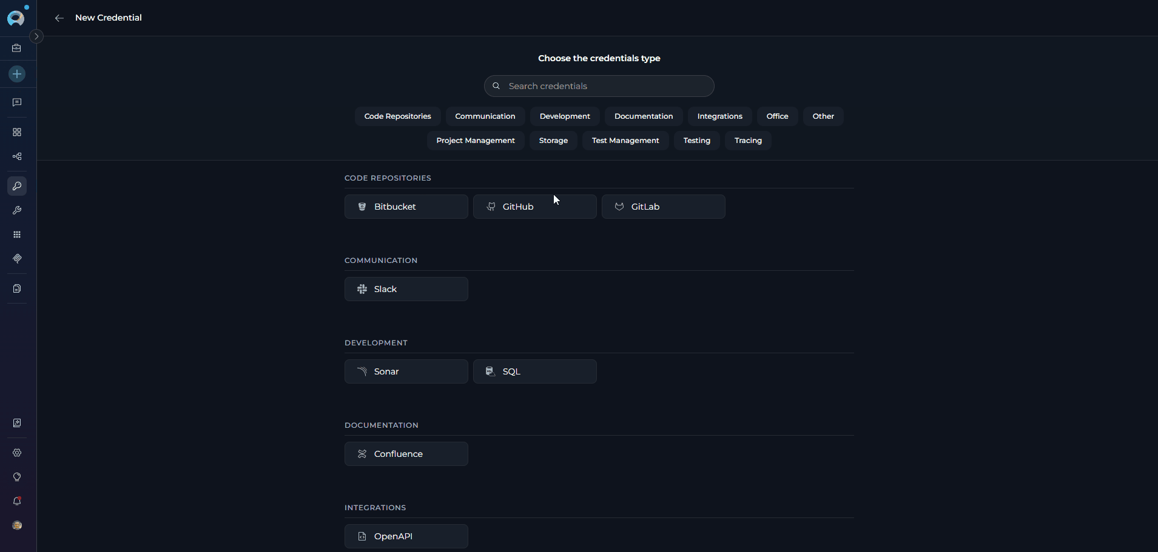Open the notifications bell icon

17,501
